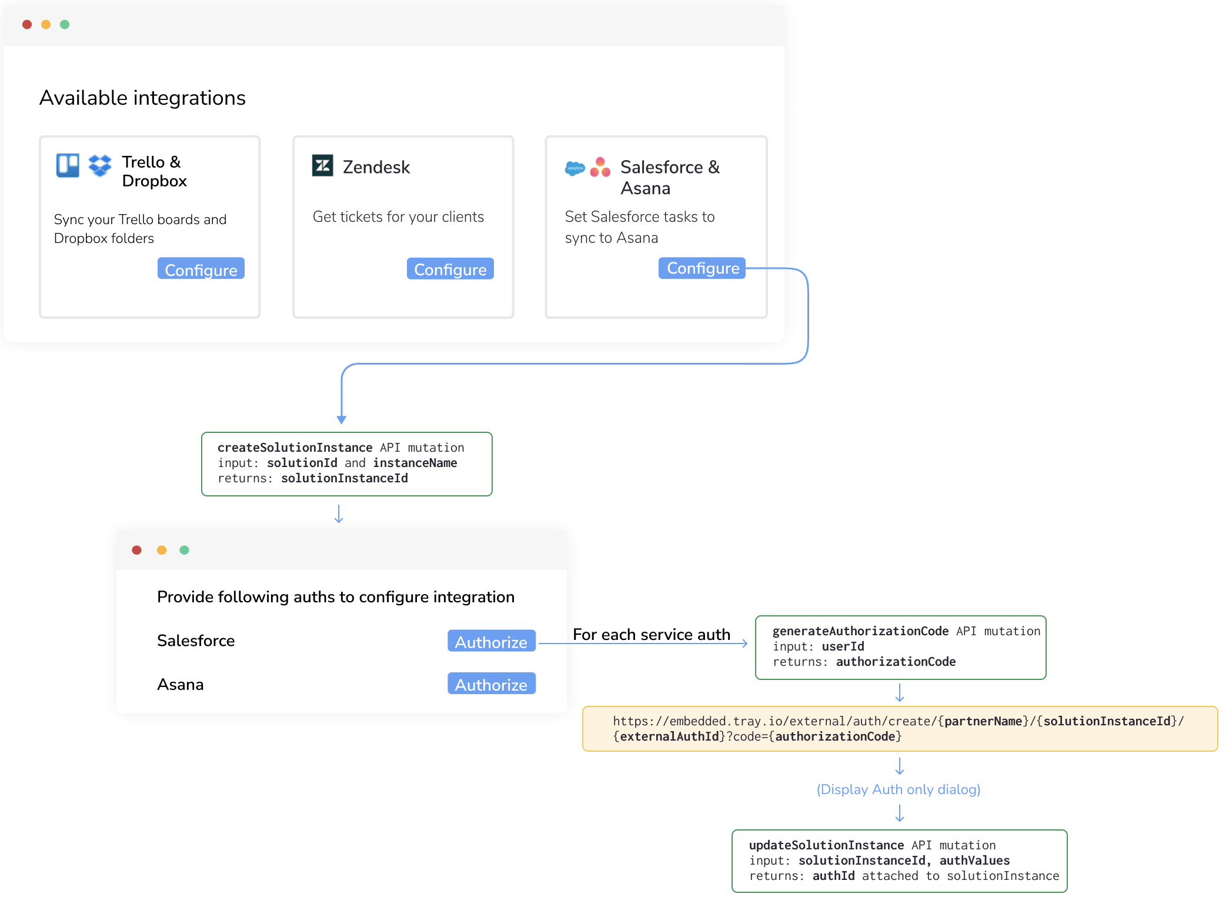Click the Salesforce cloud logo icon
The width and height of the screenshot is (1229, 907).
tap(575, 168)
